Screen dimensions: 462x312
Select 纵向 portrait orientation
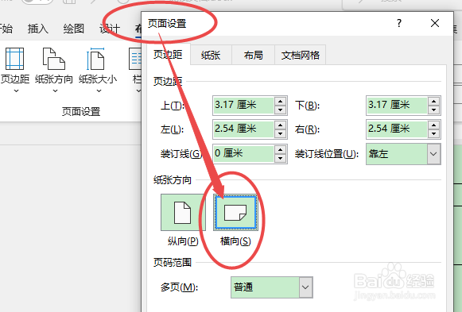click(x=183, y=212)
